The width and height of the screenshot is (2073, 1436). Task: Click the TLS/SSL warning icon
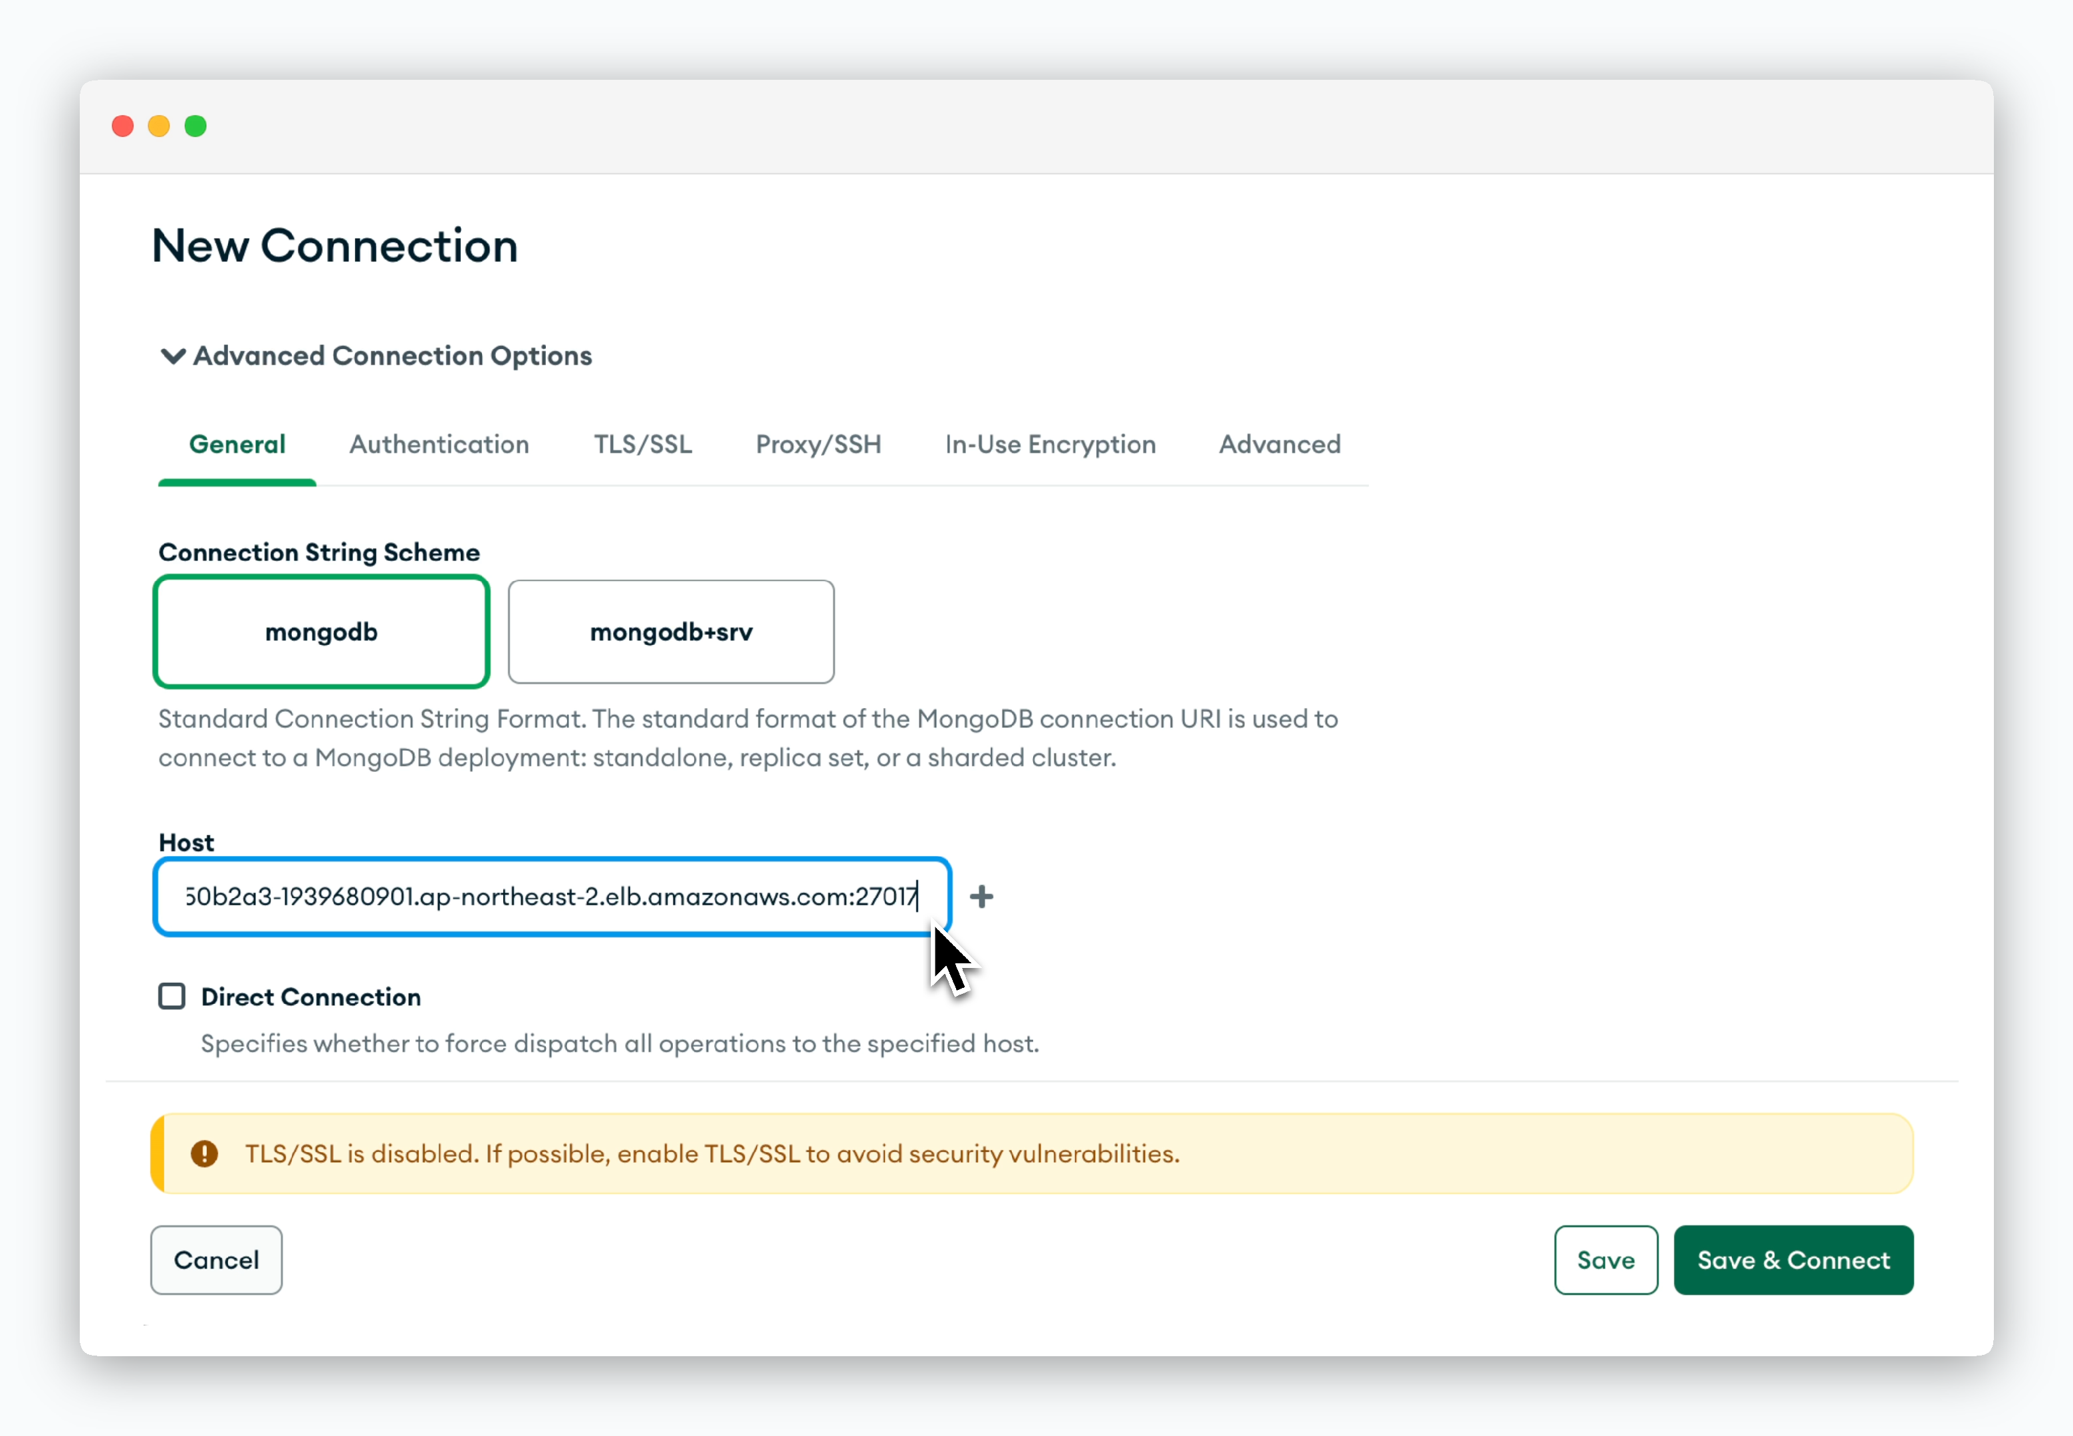[x=204, y=1153]
